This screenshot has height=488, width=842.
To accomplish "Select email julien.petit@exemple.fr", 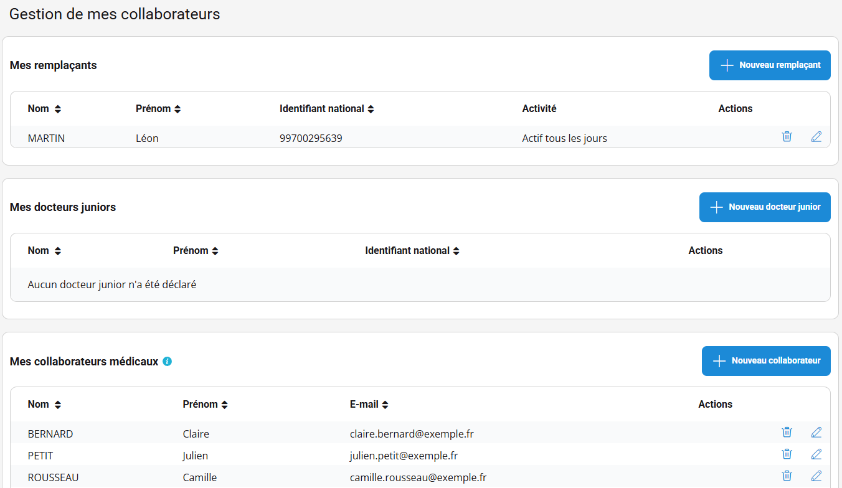I will [404, 456].
